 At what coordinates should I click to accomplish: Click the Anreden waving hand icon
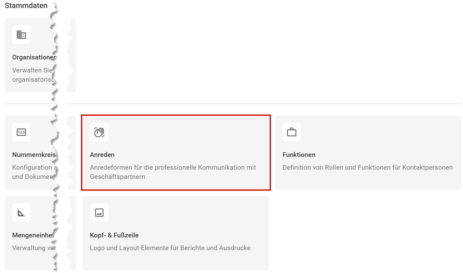[x=99, y=132]
